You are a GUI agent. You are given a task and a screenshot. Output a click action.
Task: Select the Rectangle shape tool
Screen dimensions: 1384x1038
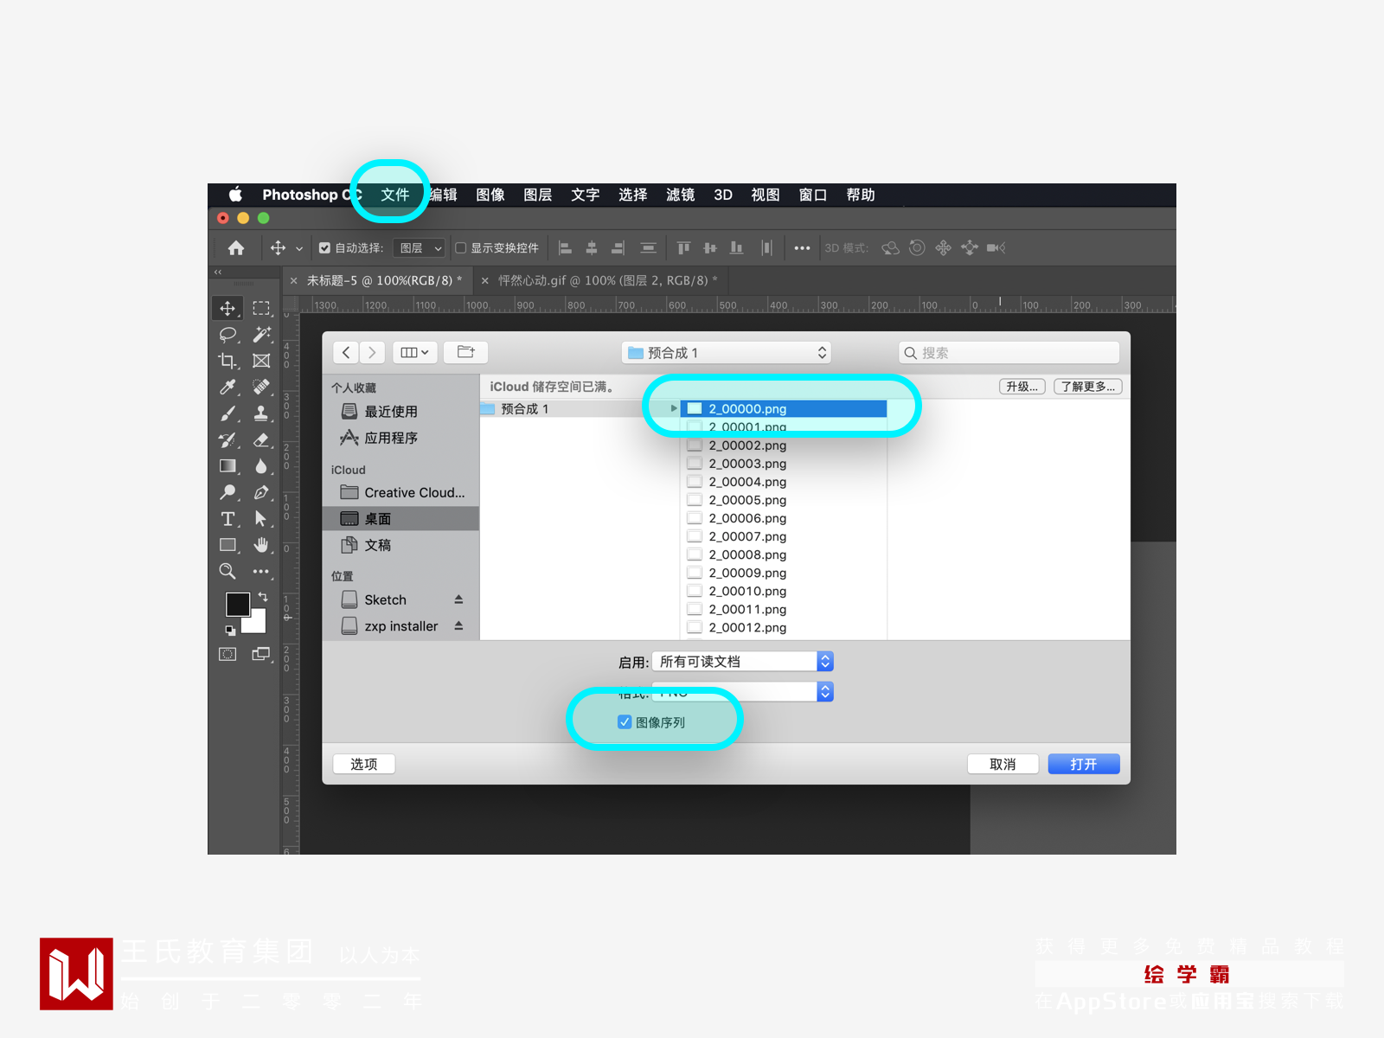[x=227, y=545]
